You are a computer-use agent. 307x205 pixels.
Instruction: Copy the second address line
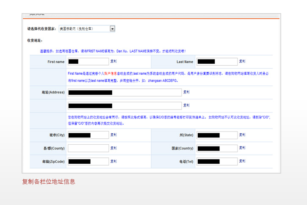click(186, 105)
